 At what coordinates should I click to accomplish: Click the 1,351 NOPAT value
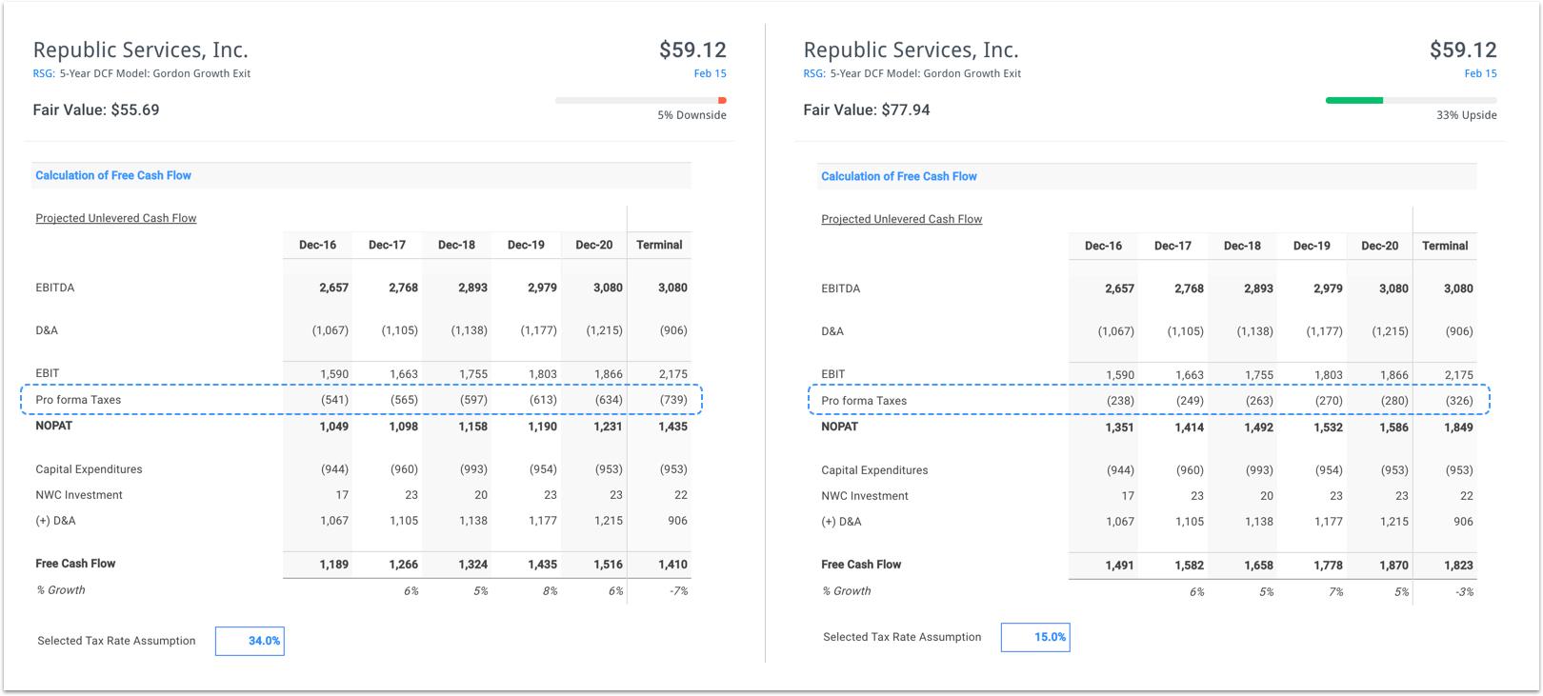pyautogui.click(x=1119, y=428)
